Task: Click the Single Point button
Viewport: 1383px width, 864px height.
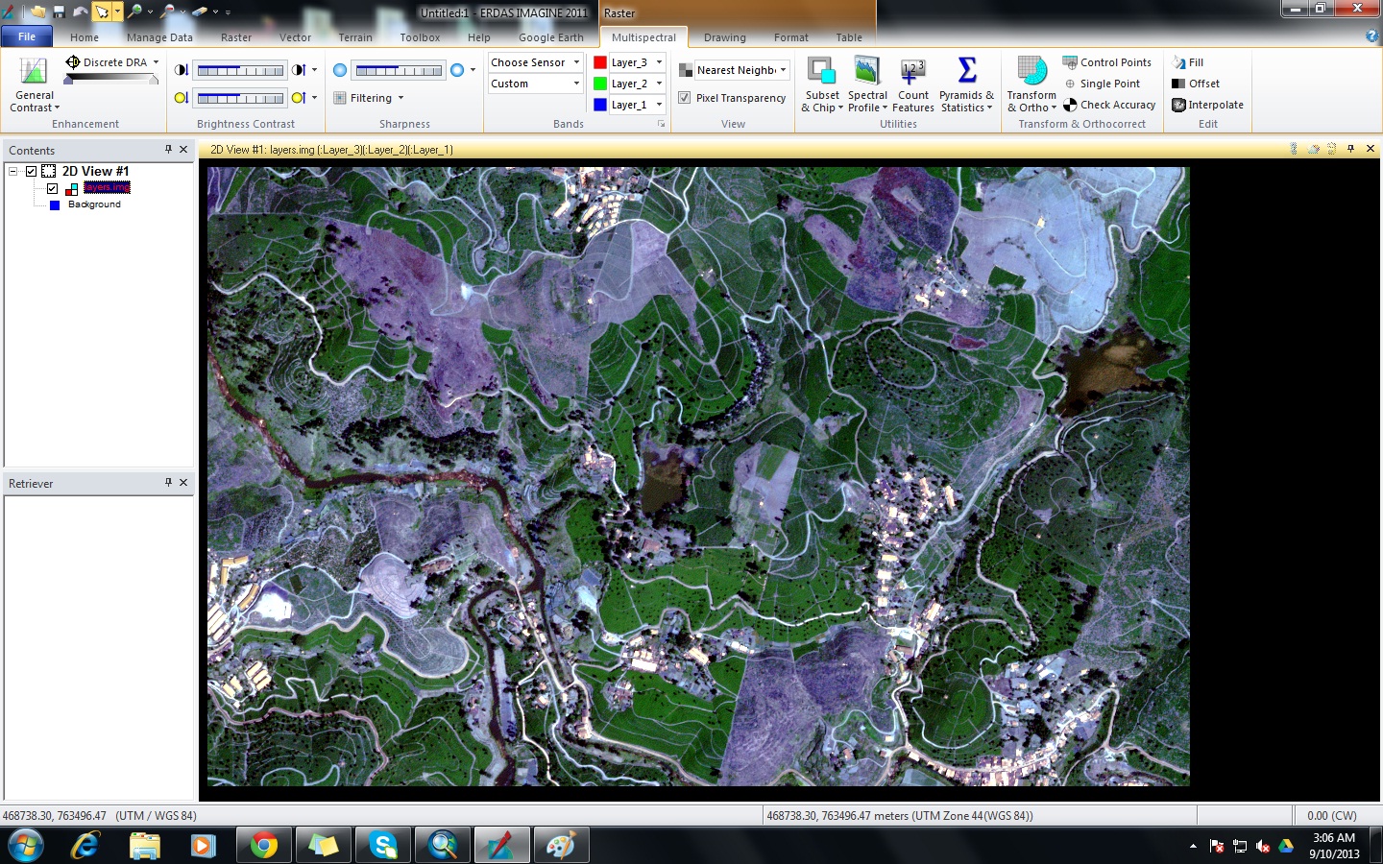Action: (1106, 84)
